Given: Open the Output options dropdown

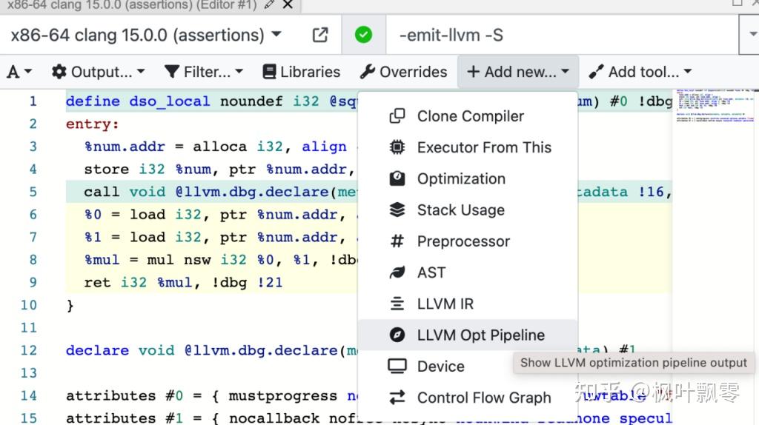Looking at the screenshot, I should (x=99, y=72).
